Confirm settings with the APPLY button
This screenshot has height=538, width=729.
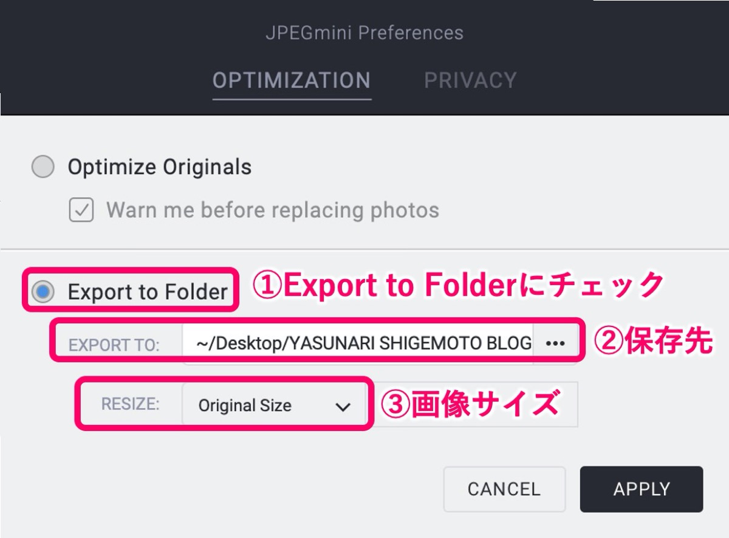tap(642, 489)
